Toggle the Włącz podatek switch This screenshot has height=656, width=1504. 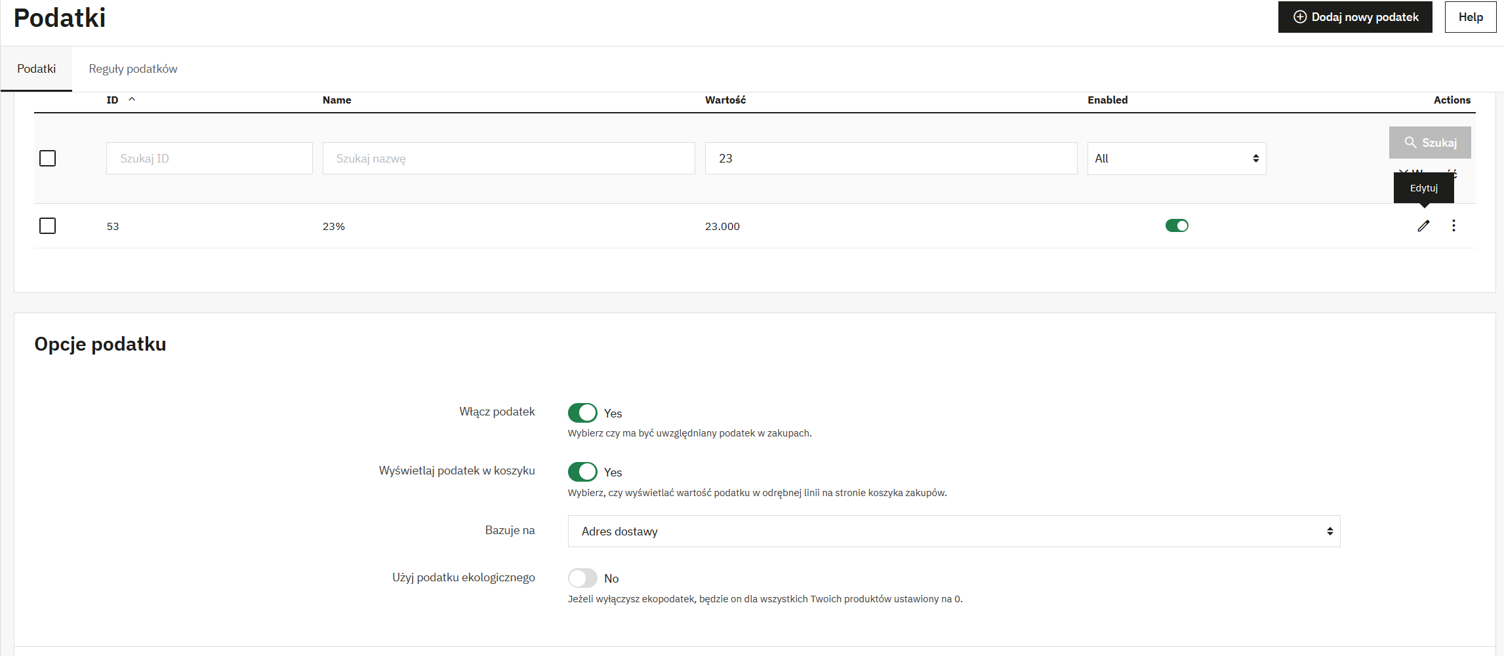click(582, 413)
